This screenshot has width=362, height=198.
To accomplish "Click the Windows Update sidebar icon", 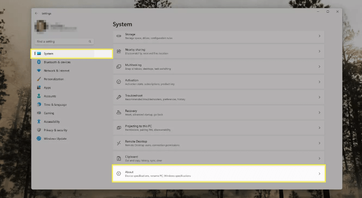I will [x=39, y=138].
